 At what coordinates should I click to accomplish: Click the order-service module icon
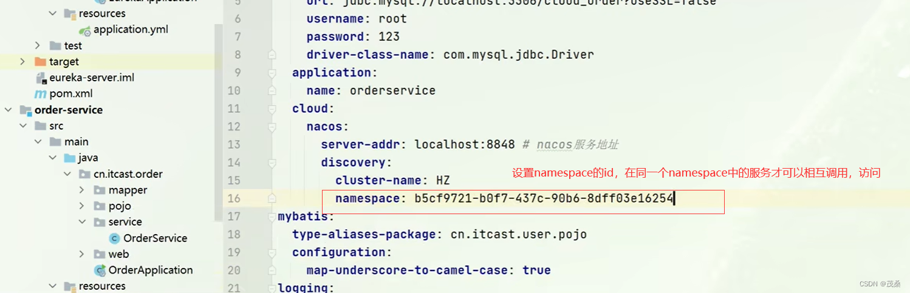[26, 110]
